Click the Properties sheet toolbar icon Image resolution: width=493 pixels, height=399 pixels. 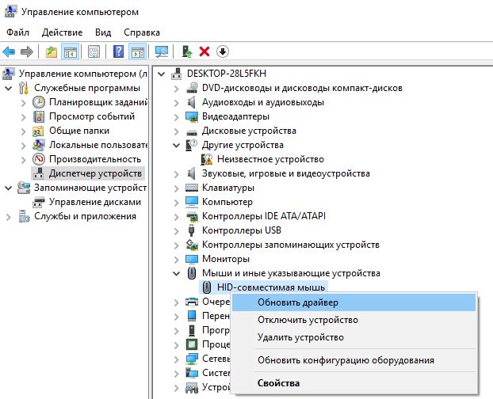pos(94,51)
